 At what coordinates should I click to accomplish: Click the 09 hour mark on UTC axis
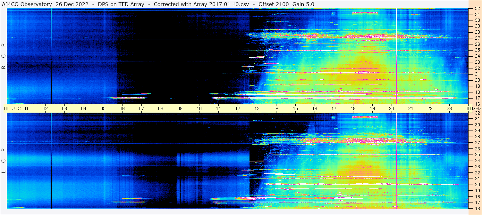(180, 108)
